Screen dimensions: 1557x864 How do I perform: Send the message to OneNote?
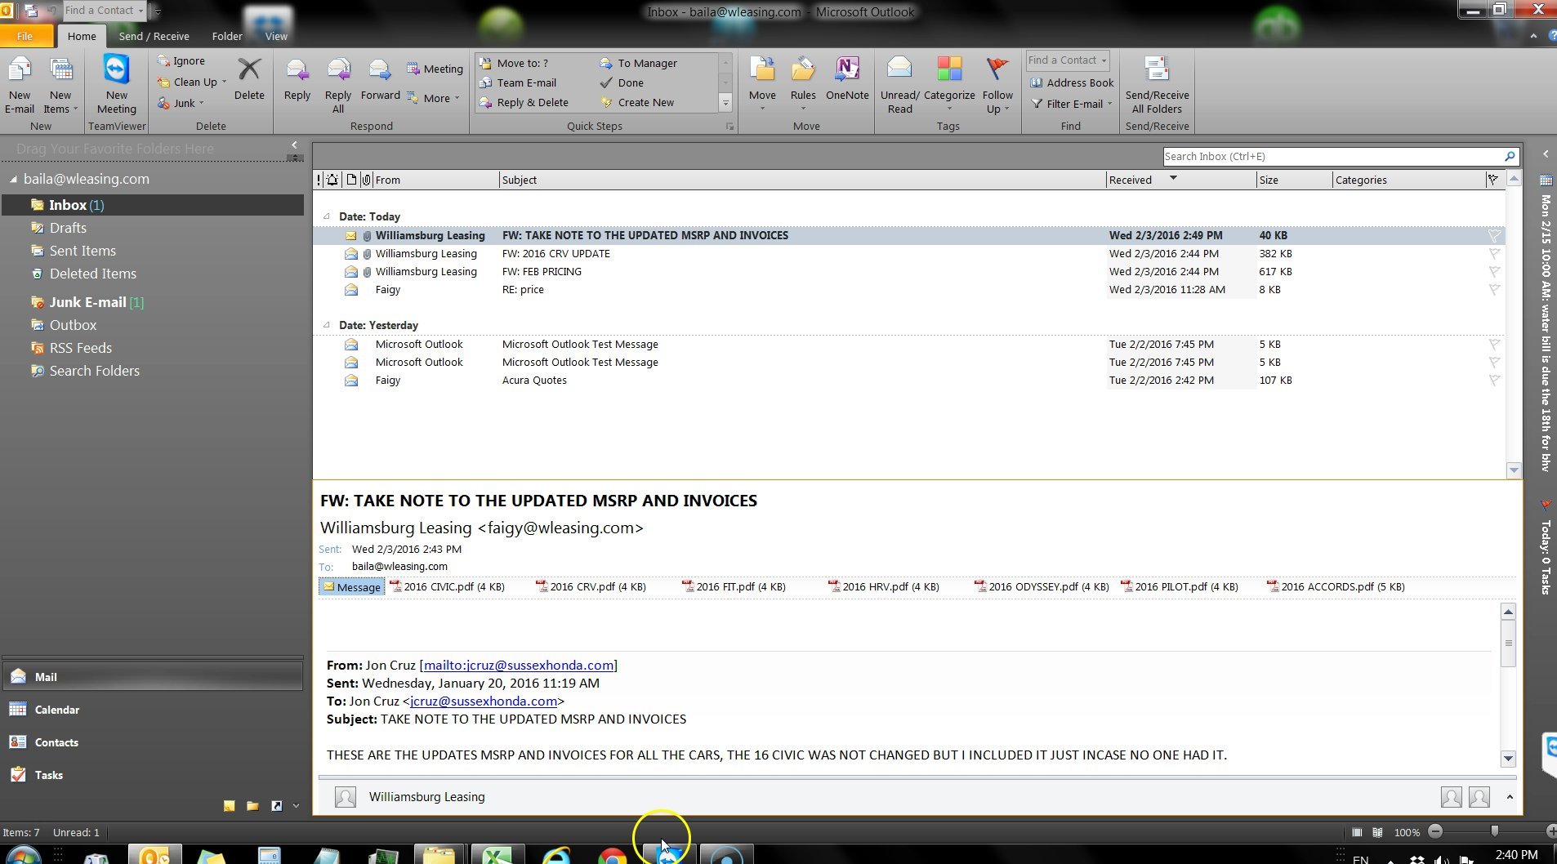(x=847, y=82)
